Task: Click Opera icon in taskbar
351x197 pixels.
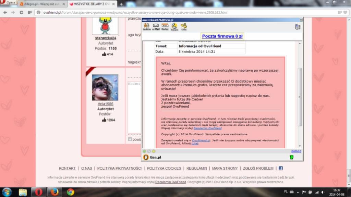Action: coord(38,192)
